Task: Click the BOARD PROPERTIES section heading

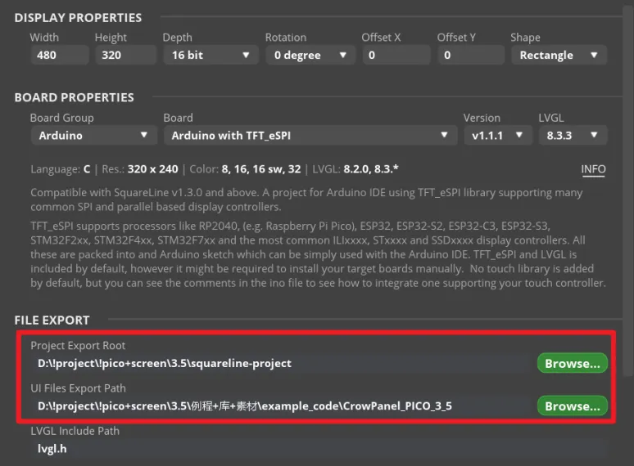Action: click(x=74, y=97)
